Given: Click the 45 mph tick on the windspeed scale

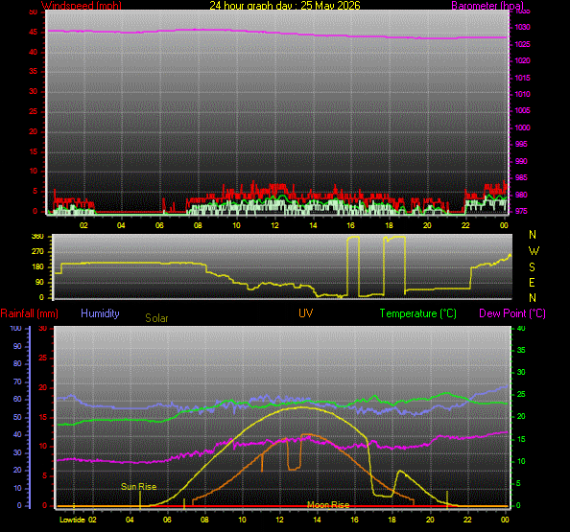Looking at the screenshot, I should [x=33, y=32].
